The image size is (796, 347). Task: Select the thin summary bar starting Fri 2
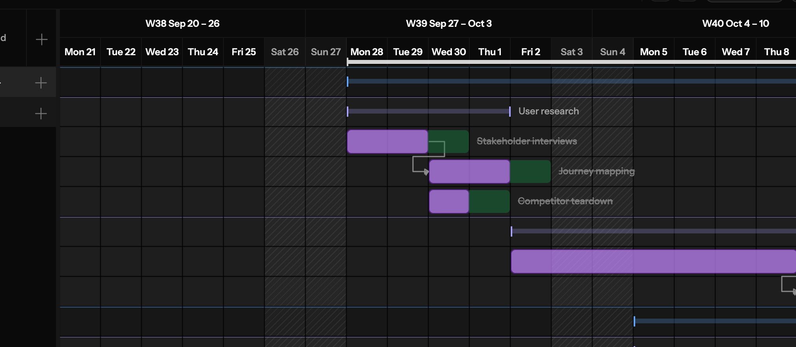(653, 231)
